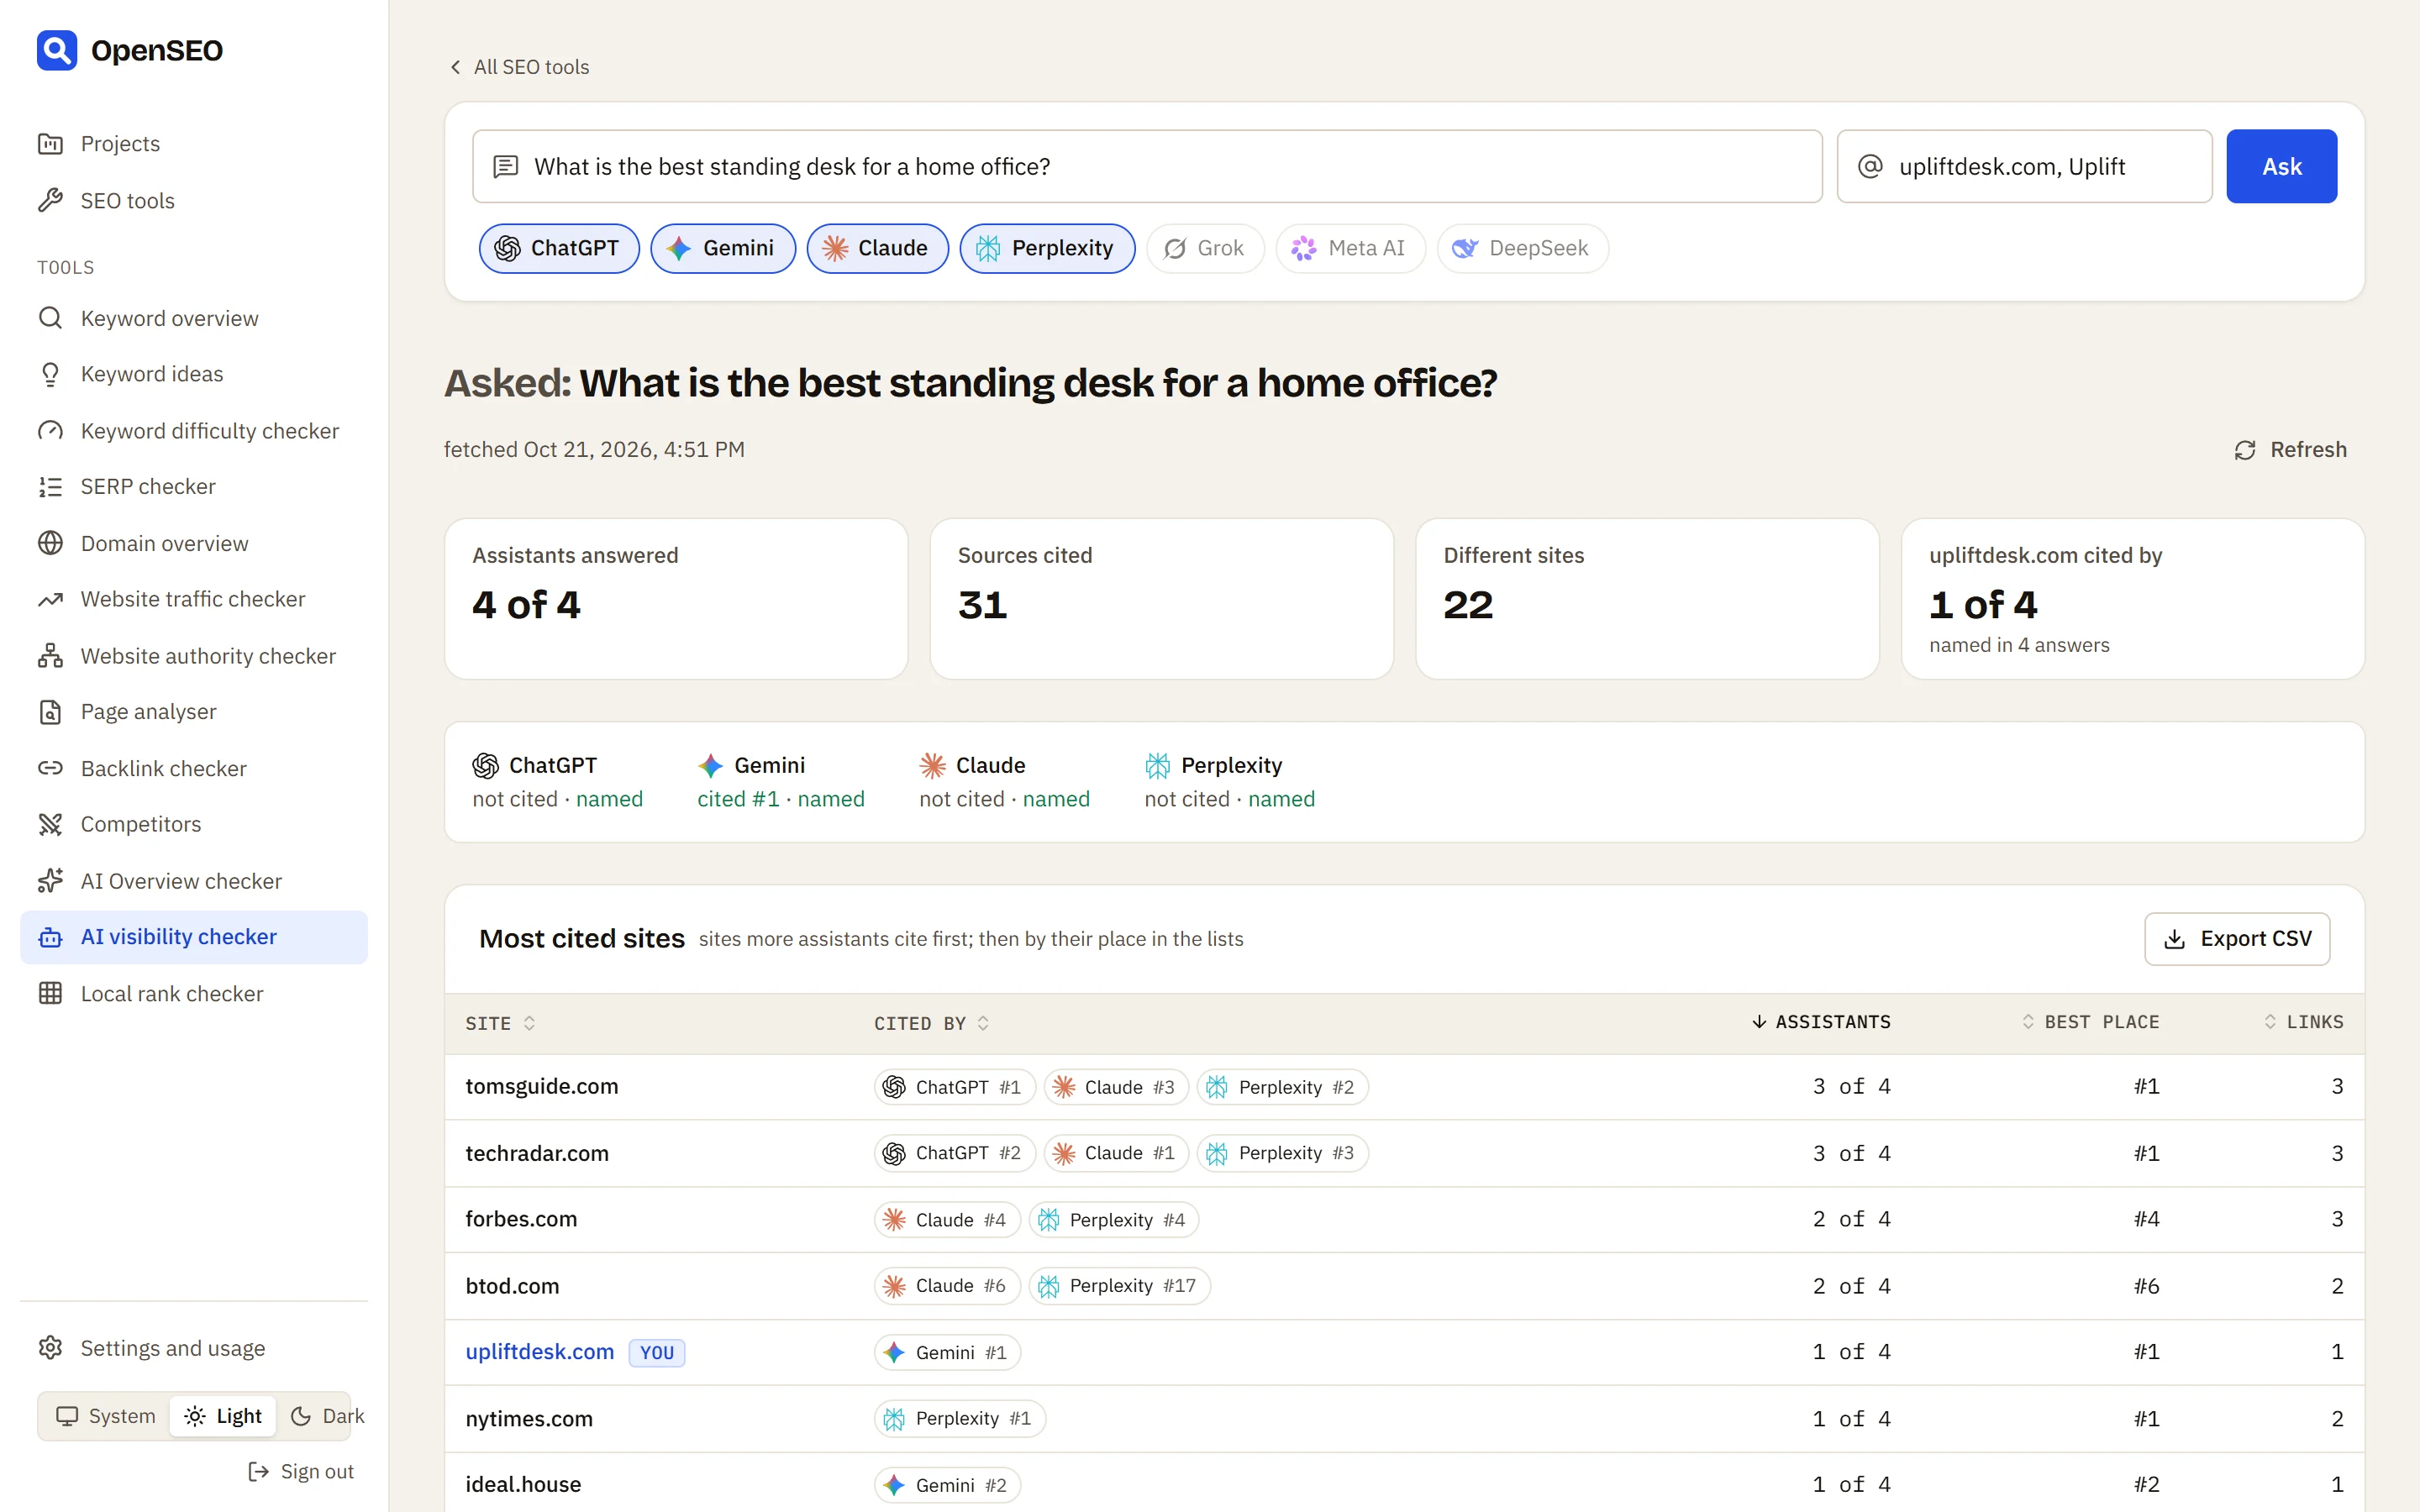Focus the upliftdesk.com brand input field

(2024, 166)
